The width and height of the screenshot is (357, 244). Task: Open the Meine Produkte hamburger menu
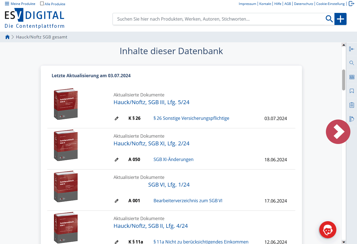click(x=20, y=4)
